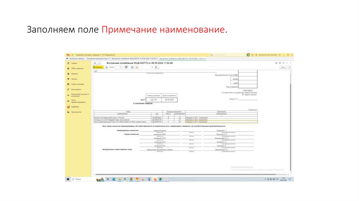Click the note cell of the second table row
The width and height of the screenshot is (359, 201).
[222, 120]
